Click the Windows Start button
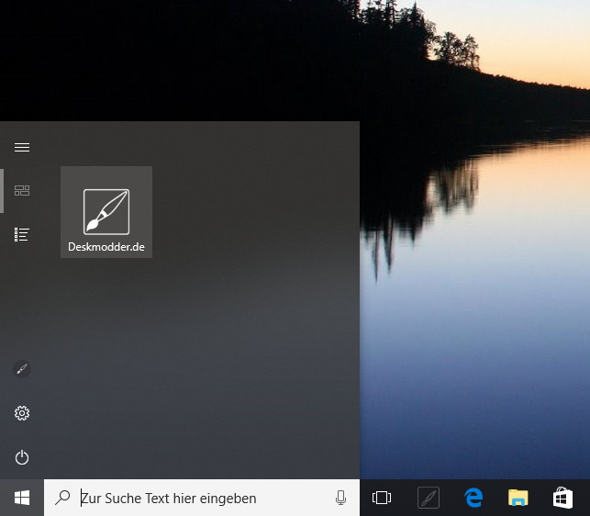590x516 pixels. 22,498
